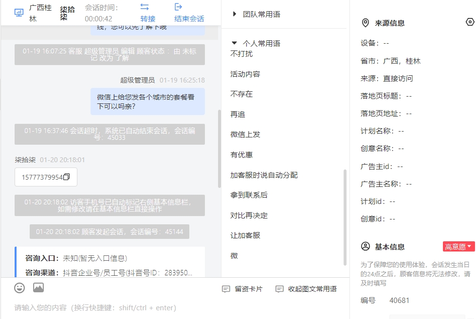Open the emoji picker smiley icon

(19, 288)
